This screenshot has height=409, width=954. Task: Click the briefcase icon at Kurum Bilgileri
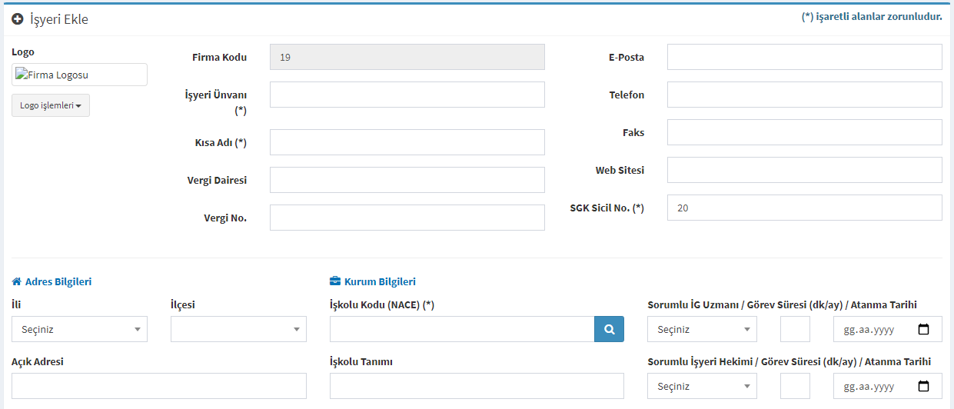(334, 281)
